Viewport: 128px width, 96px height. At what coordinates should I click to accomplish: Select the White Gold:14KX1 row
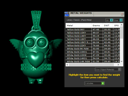[x=93, y=58]
